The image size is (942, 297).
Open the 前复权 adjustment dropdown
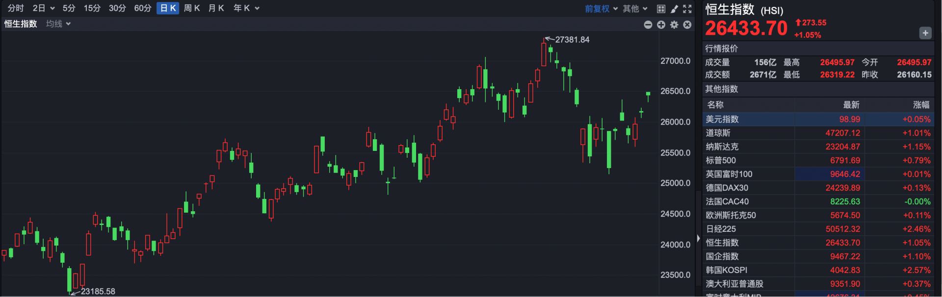pos(601,9)
